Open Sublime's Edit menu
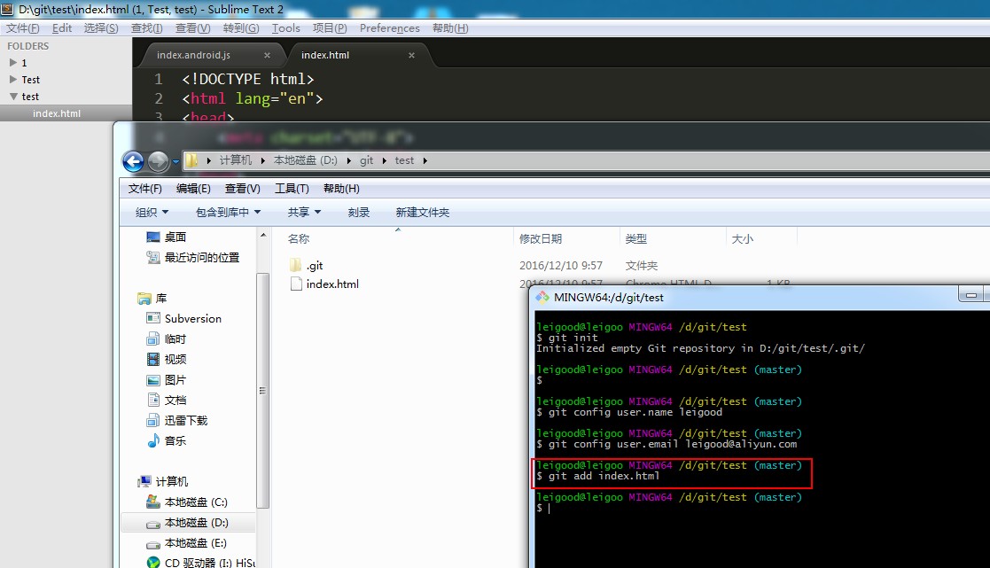This screenshot has width=990, height=568. [62, 27]
